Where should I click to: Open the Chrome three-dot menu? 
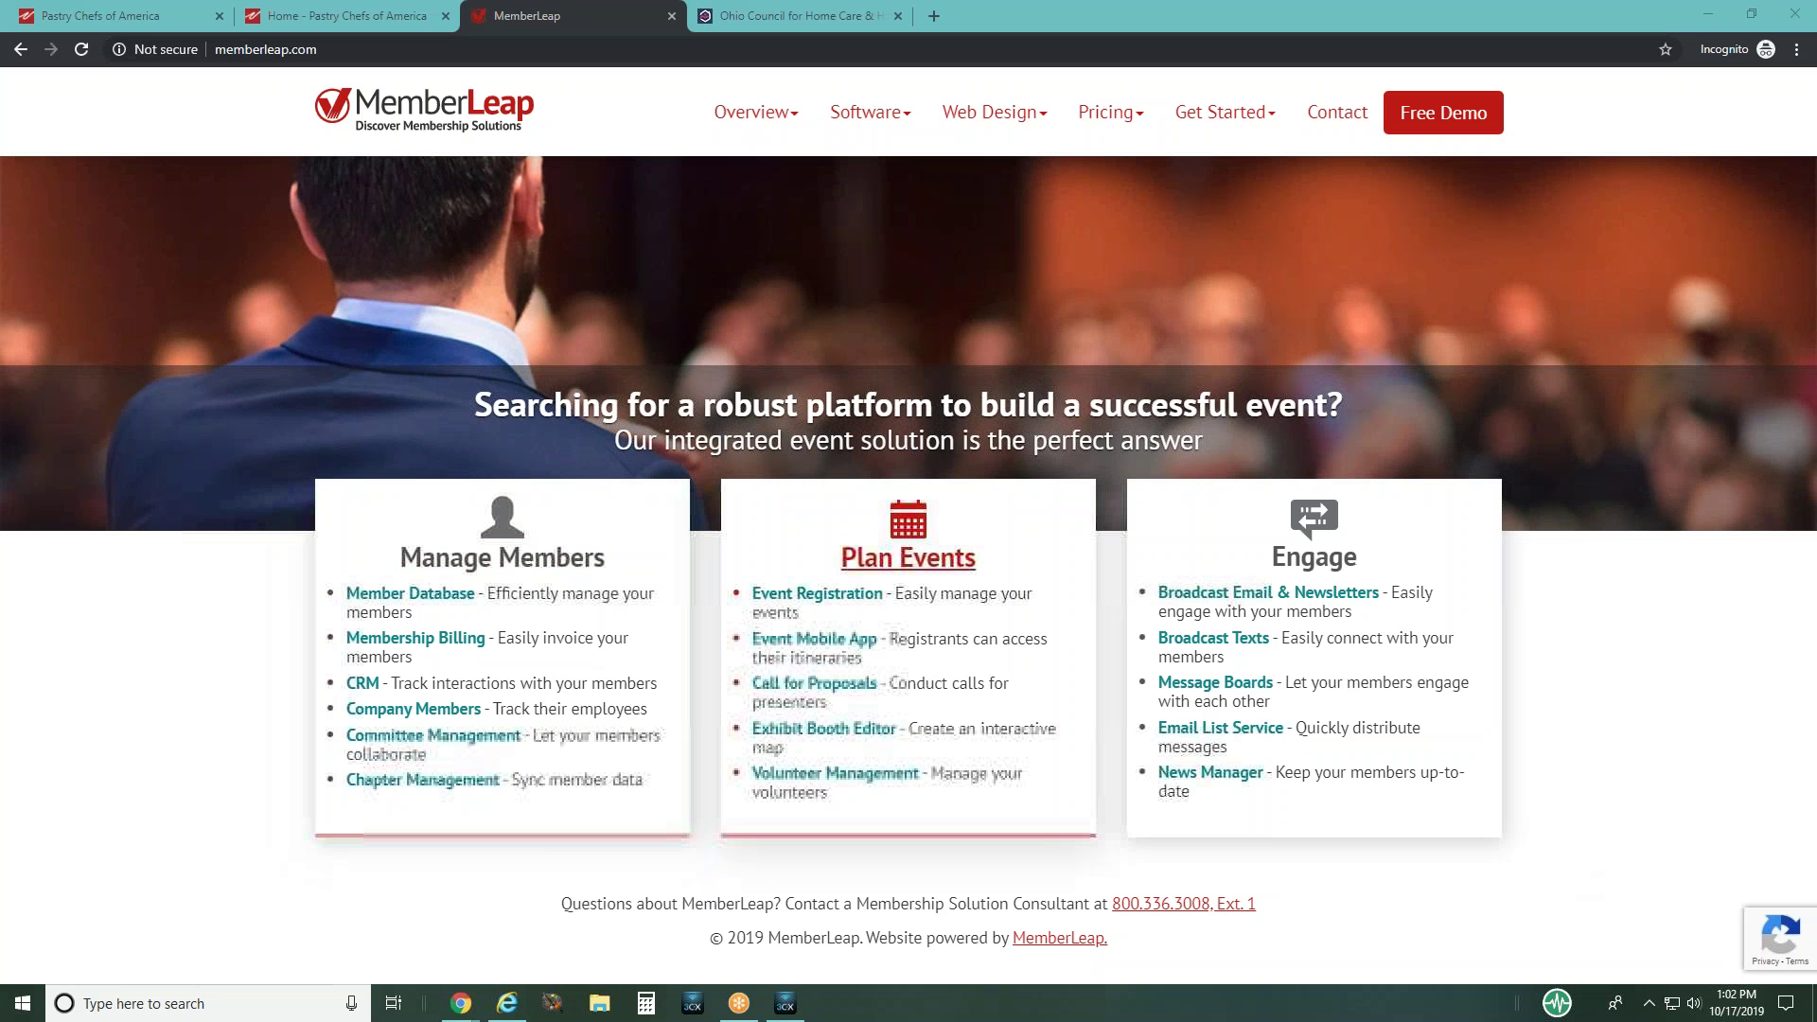[1796, 49]
